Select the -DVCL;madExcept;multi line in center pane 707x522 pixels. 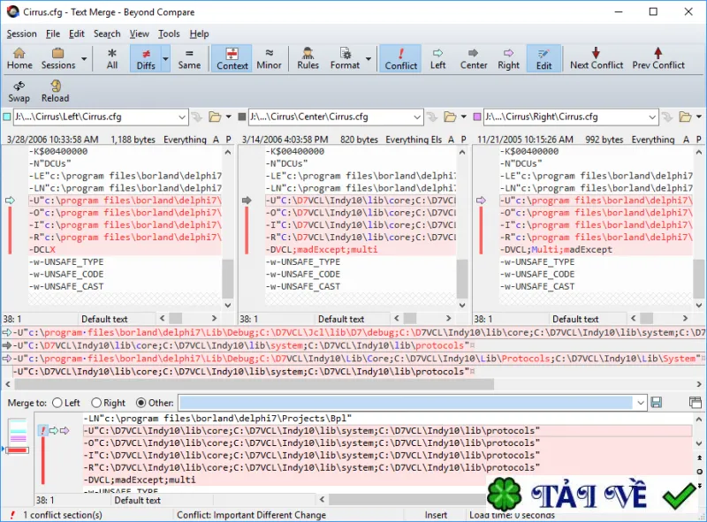pos(361,249)
